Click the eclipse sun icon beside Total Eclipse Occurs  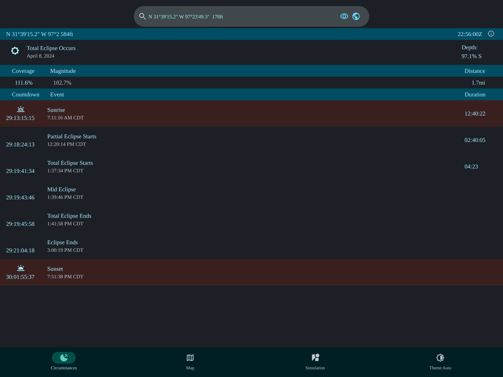click(15, 51)
